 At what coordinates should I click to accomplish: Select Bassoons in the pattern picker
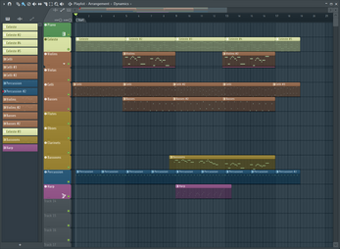(x=20, y=140)
